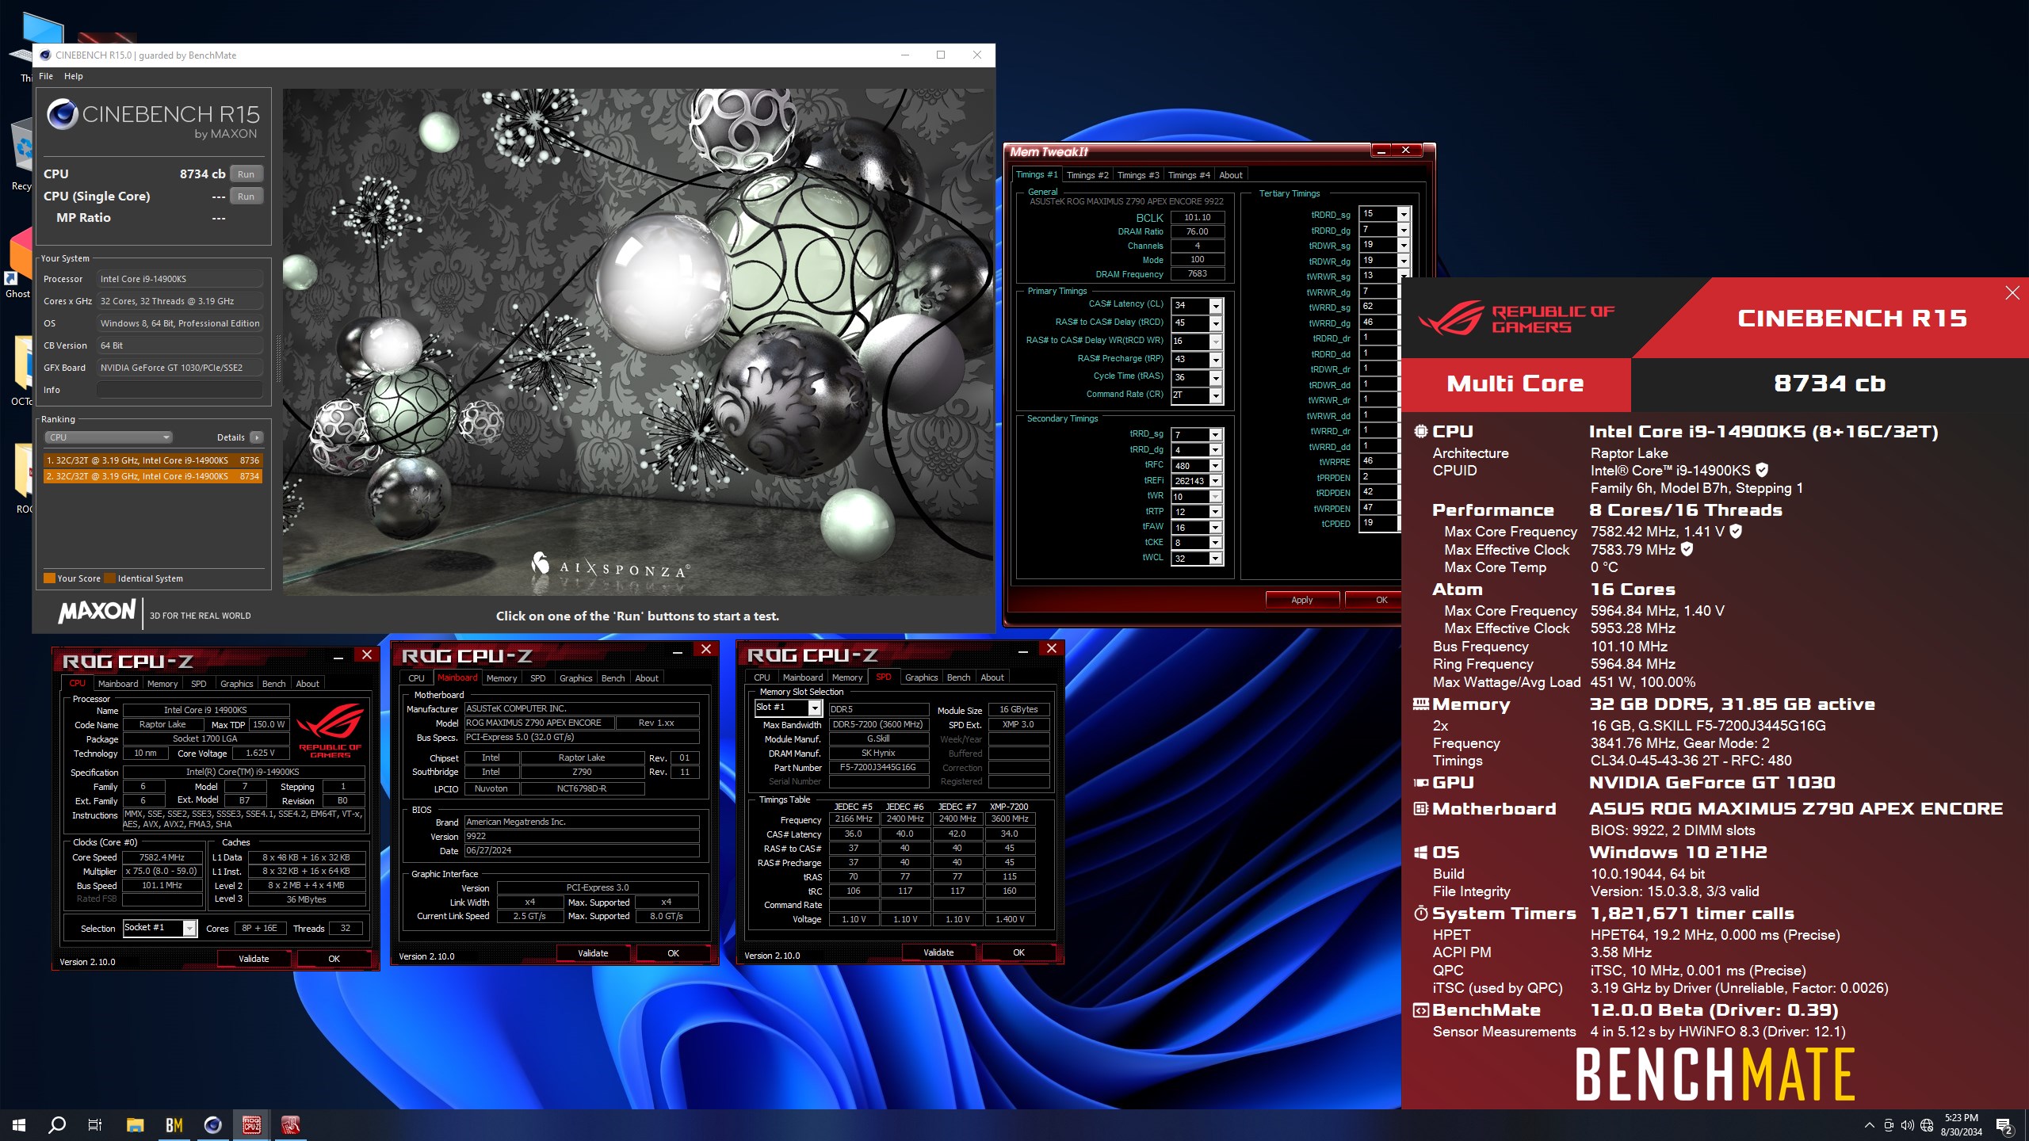
Task: Switch to Timings #3 tab in MemTweakIt
Action: tap(1138, 175)
